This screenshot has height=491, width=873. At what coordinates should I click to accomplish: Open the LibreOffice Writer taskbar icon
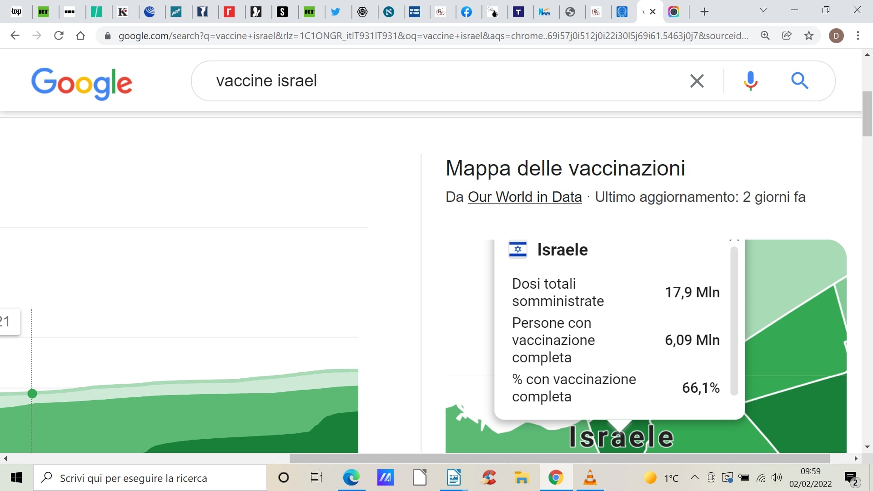coord(453,478)
